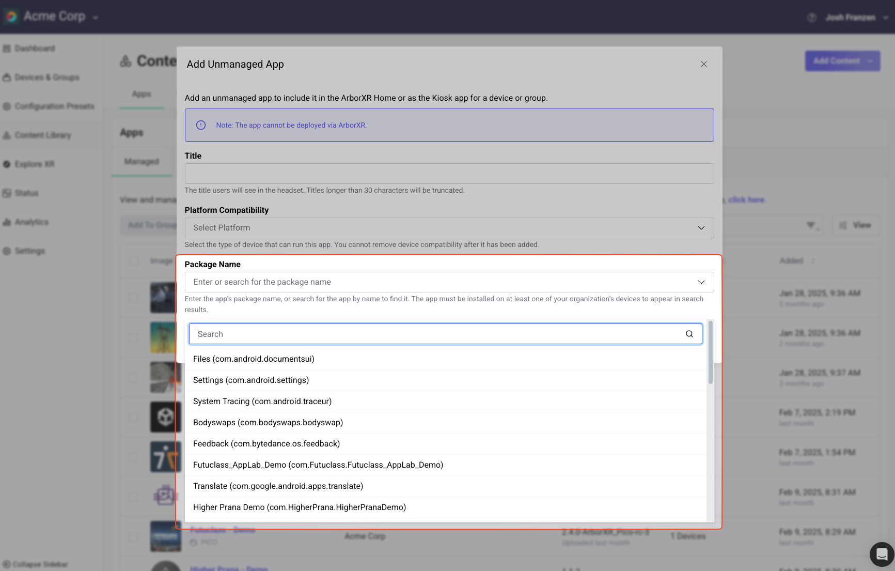
Task: Click the Content Library icon
Action: 7,135
